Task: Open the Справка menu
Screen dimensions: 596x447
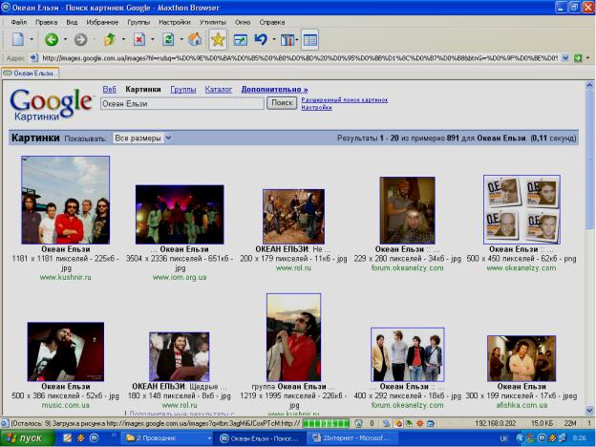Action: (x=272, y=22)
